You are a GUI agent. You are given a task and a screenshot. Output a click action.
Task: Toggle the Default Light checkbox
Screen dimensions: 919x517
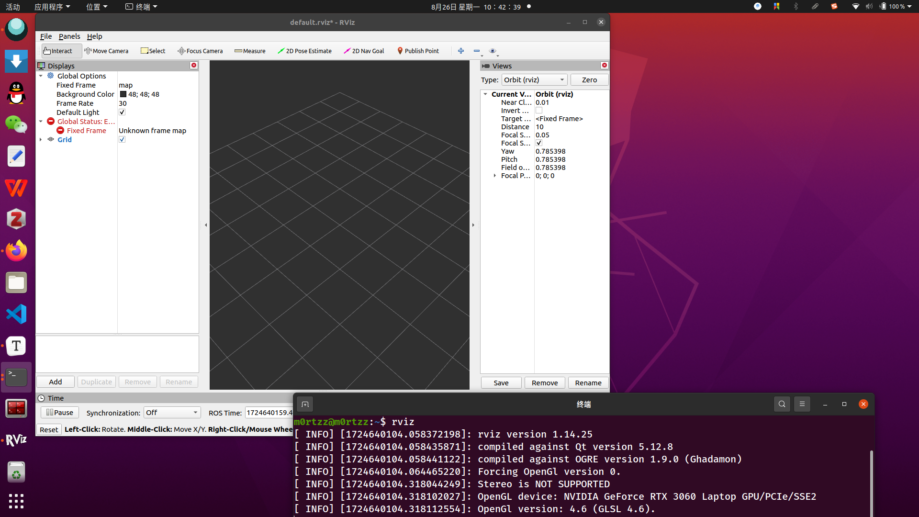[122, 112]
